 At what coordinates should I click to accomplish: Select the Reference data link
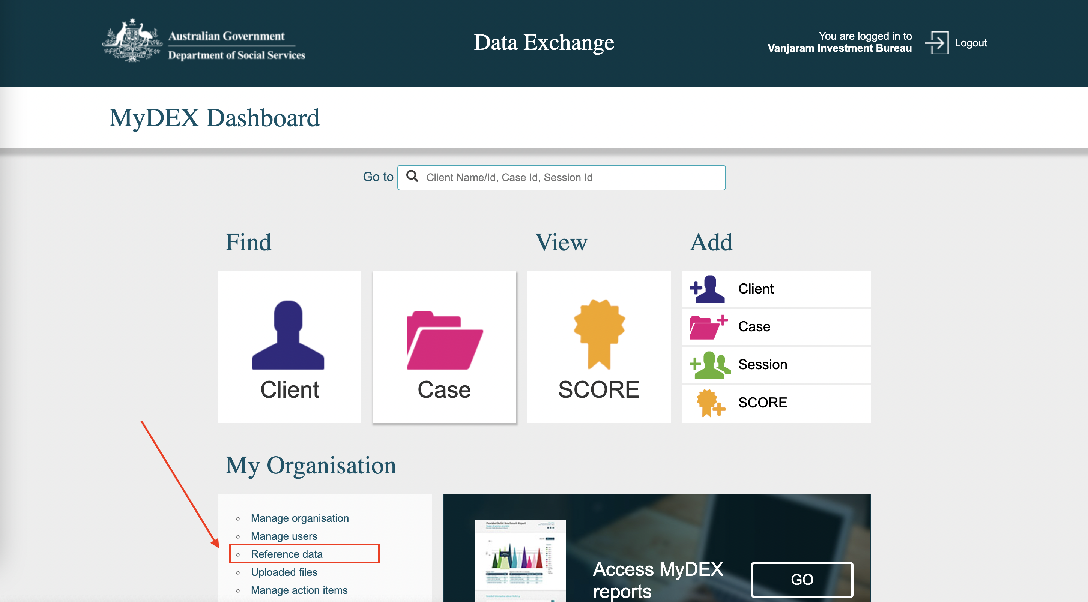coord(286,554)
